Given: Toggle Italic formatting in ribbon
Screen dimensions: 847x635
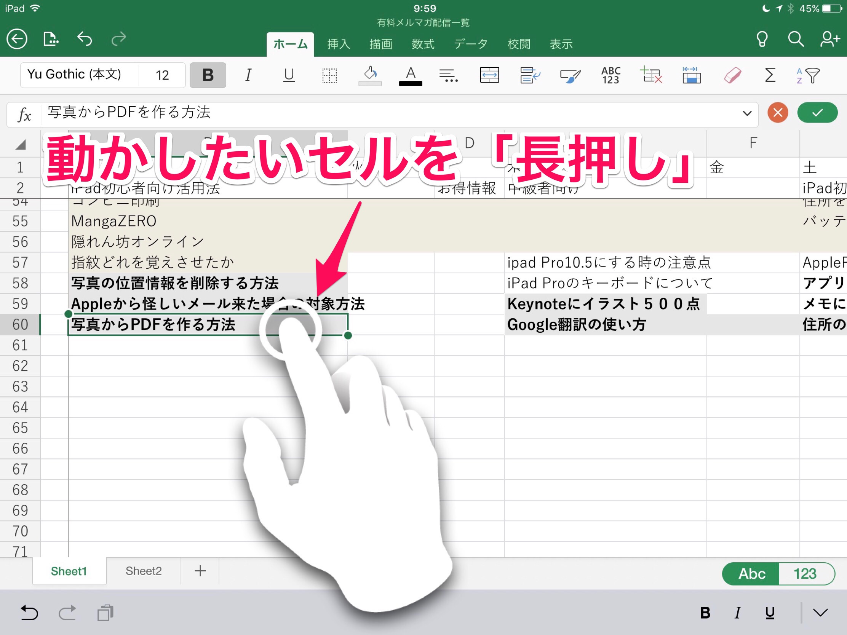Looking at the screenshot, I should (248, 75).
